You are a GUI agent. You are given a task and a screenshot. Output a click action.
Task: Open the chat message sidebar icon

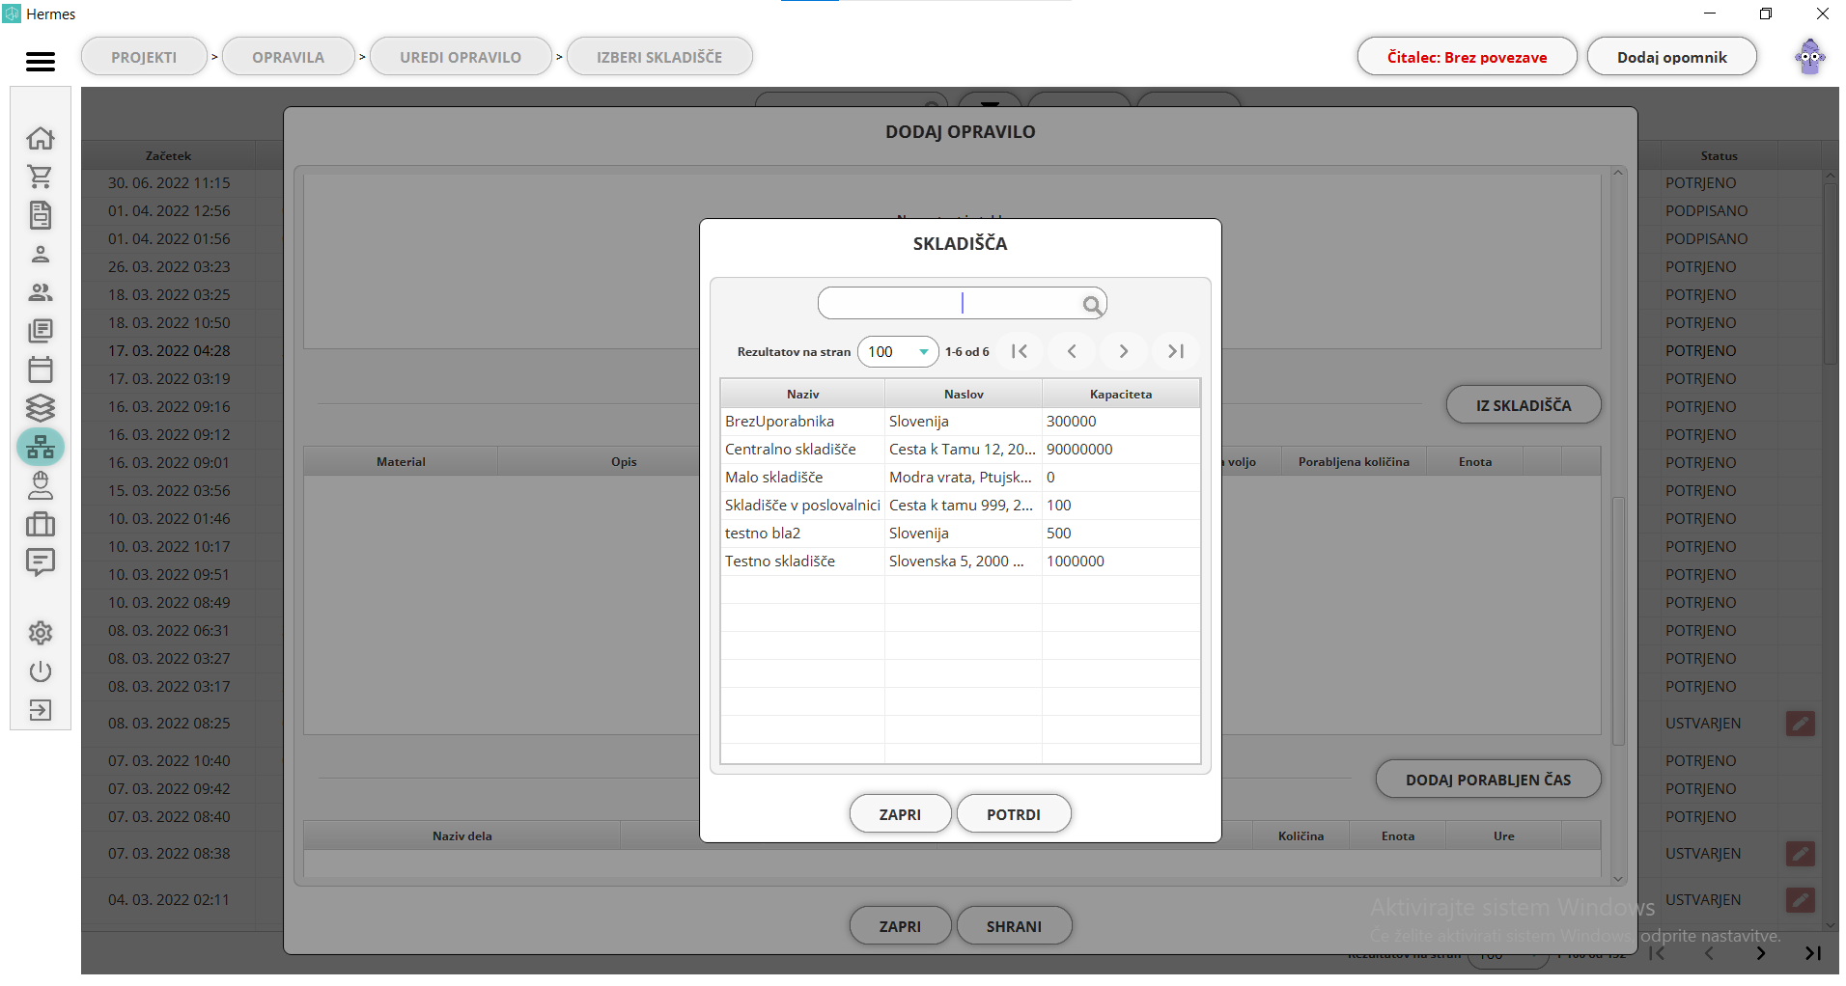(x=41, y=562)
